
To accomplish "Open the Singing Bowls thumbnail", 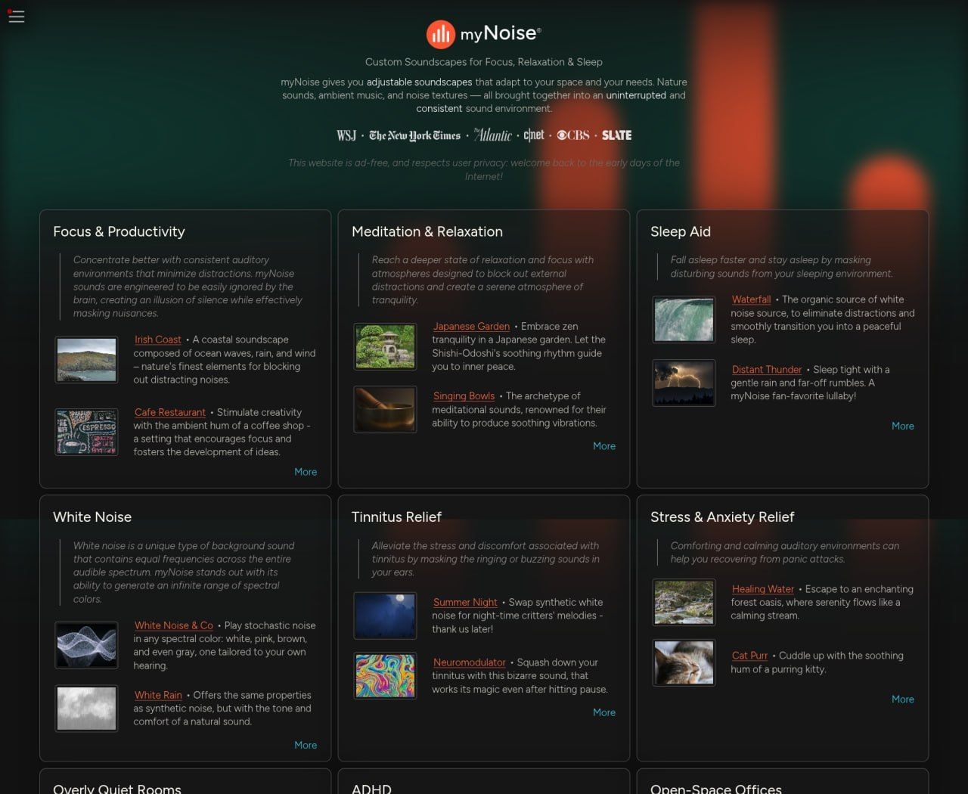I will pyautogui.click(x=385, y=409).
